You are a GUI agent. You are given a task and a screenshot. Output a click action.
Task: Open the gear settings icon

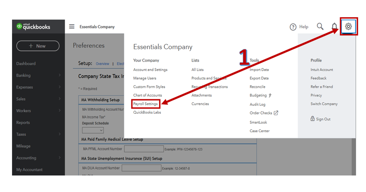pos(348,26)
